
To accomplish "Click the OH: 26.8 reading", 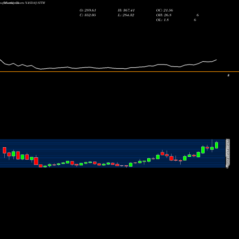I will (163, 15).
